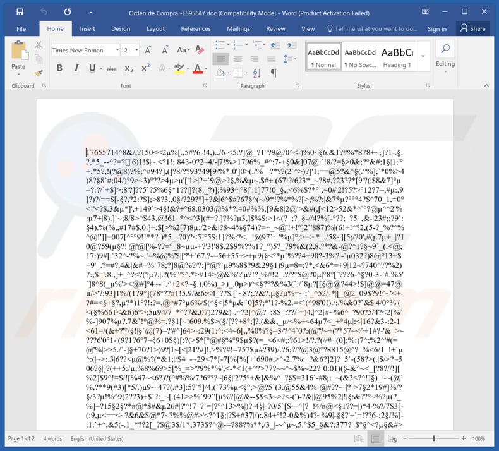Open line and paragraph spacing menu
The width and height of the screenshot is (499, 451).
(x=289, y=59)
